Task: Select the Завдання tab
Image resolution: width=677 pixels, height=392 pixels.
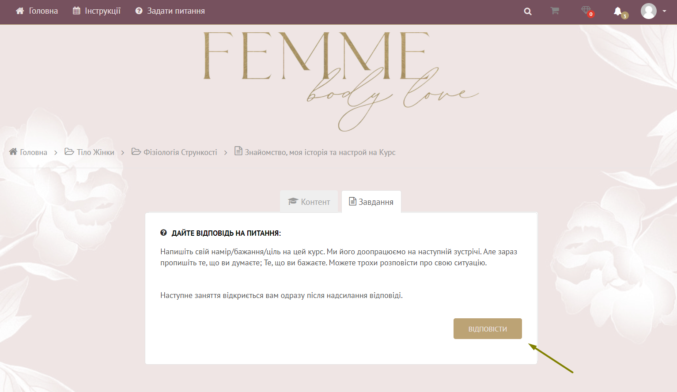Action: [x=371, y=202]
